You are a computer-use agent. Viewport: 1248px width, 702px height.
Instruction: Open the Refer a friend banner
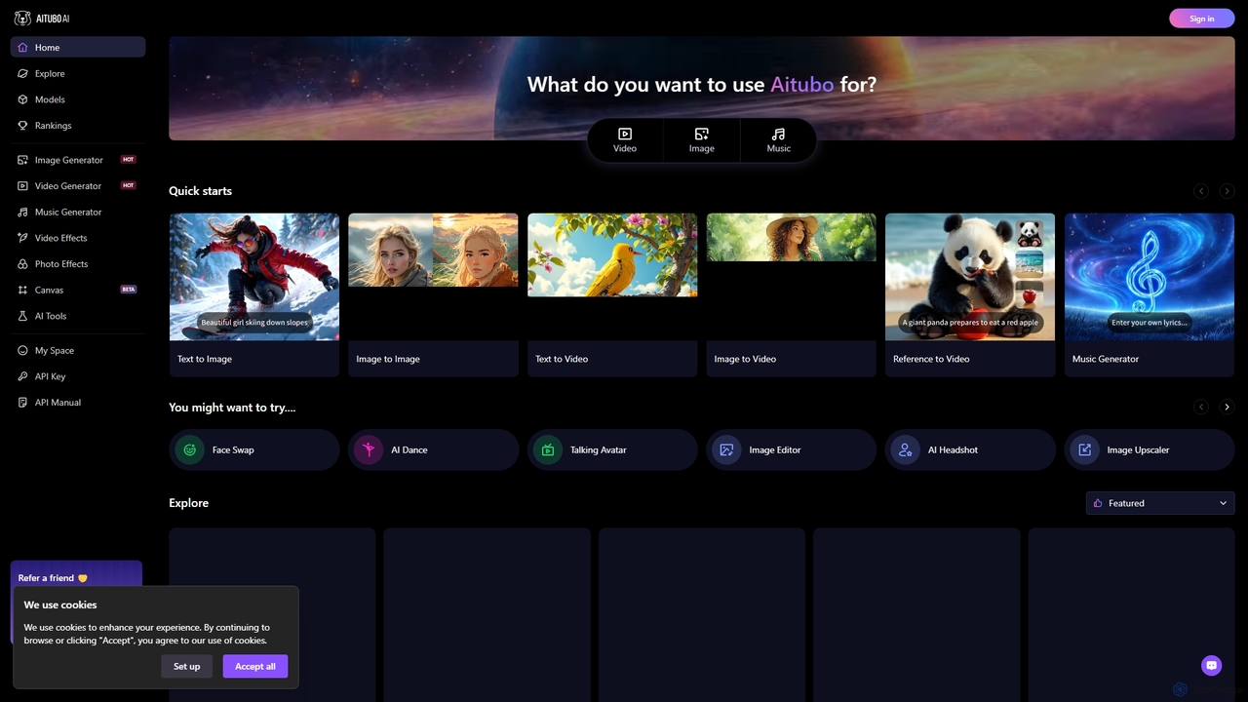[x=76, y=573]
